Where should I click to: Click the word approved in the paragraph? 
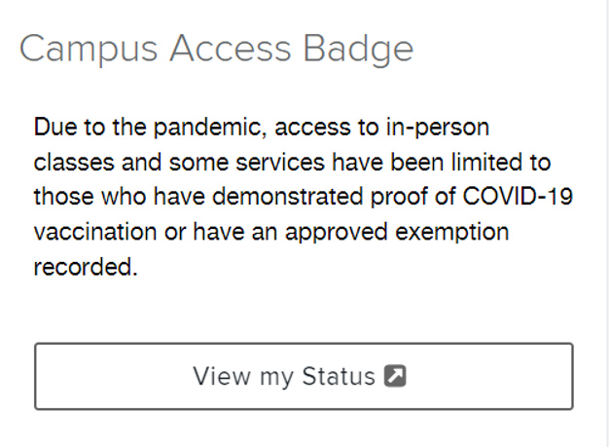pyautogui.click(x=336, y=233)
